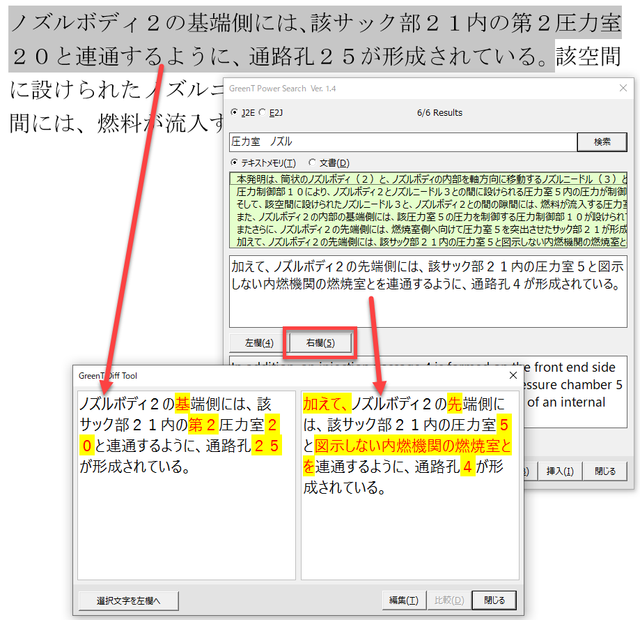The width and height of the screenshot is (640, 620).
Task: Close Diff Tool window using the X icon
Action: tap(513, 375)
